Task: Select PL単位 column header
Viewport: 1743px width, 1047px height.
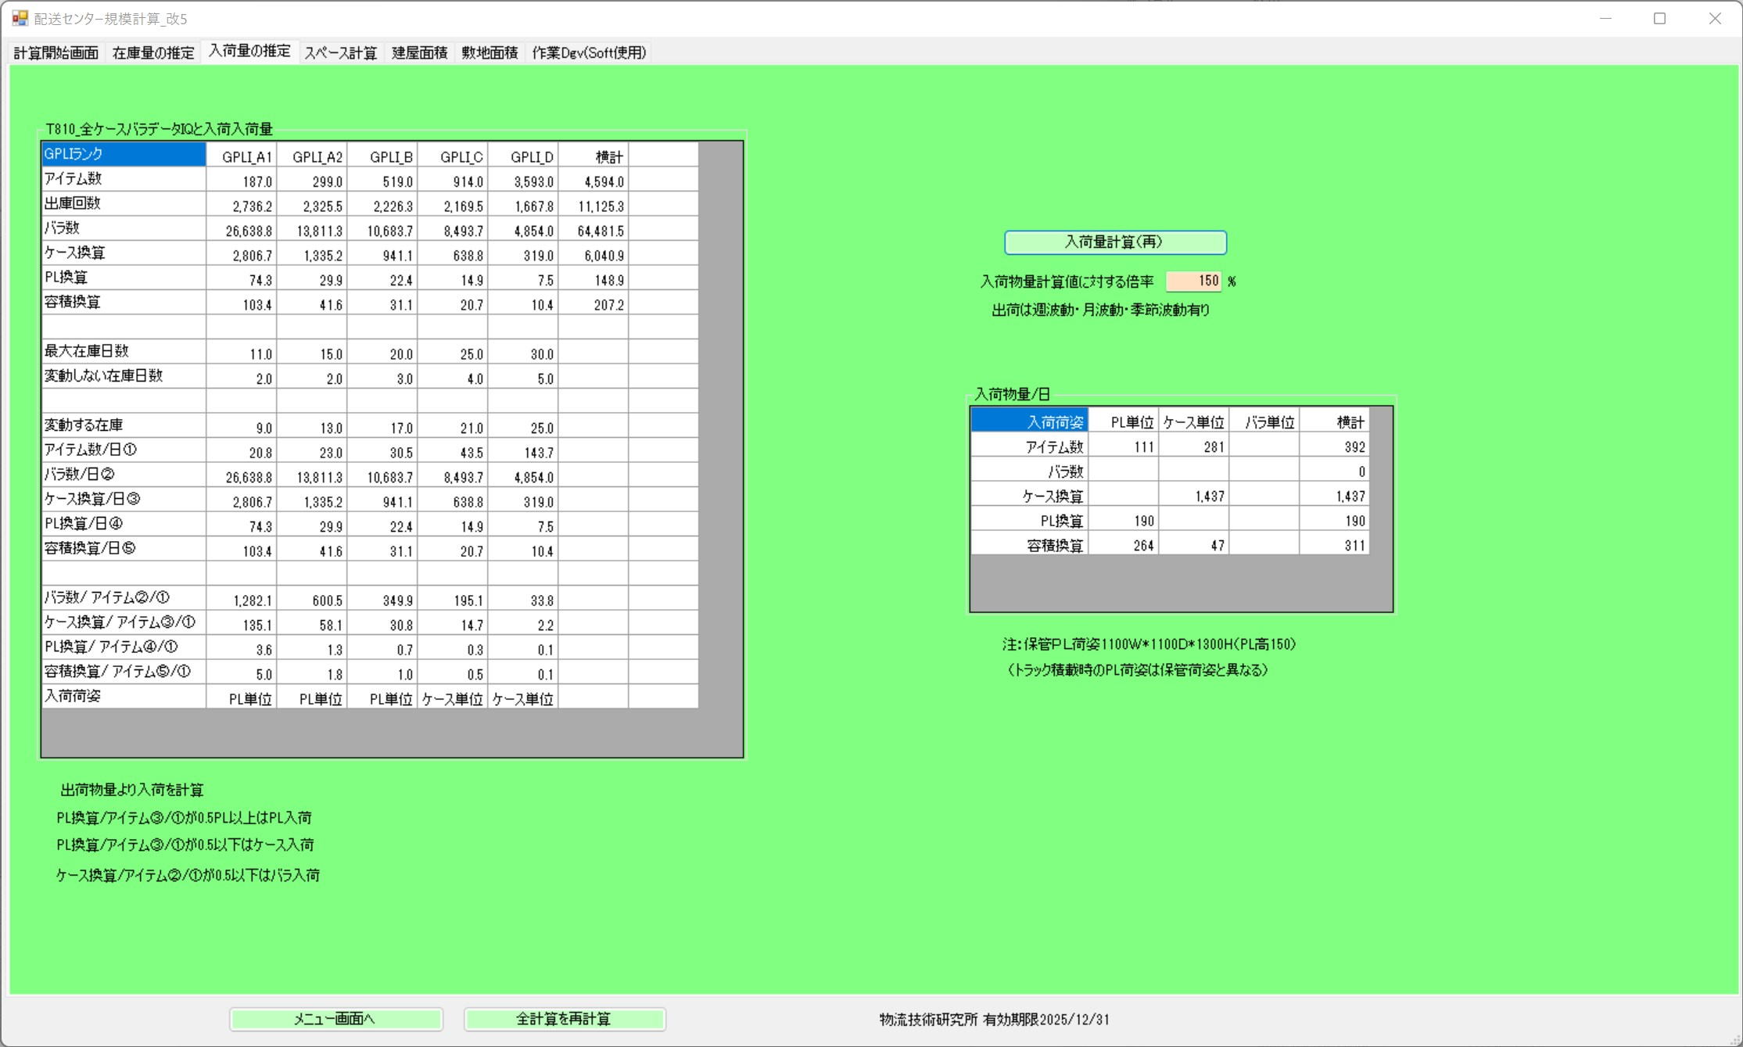Action: tap(1124, 421)
